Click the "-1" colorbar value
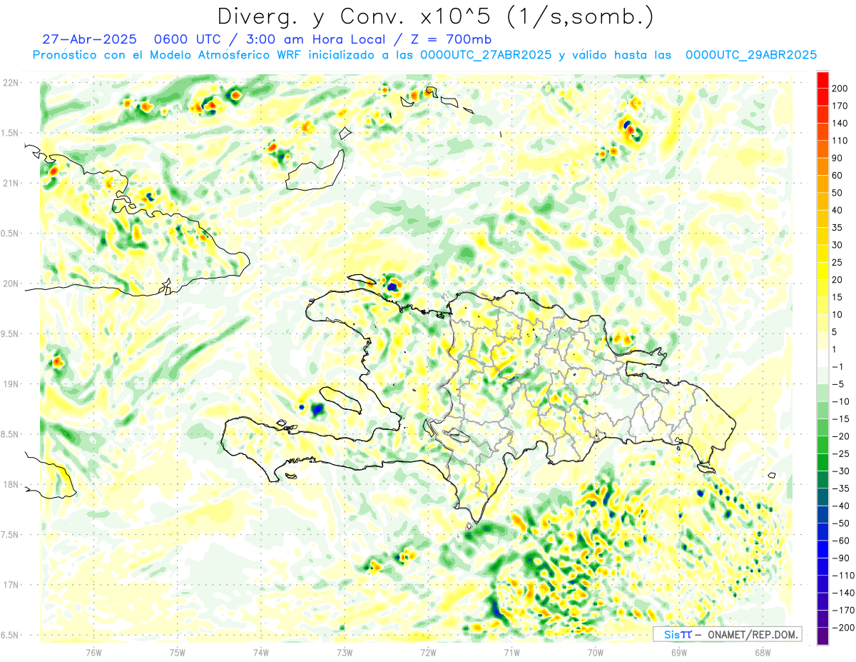856x662 pixels. (838, 367)
